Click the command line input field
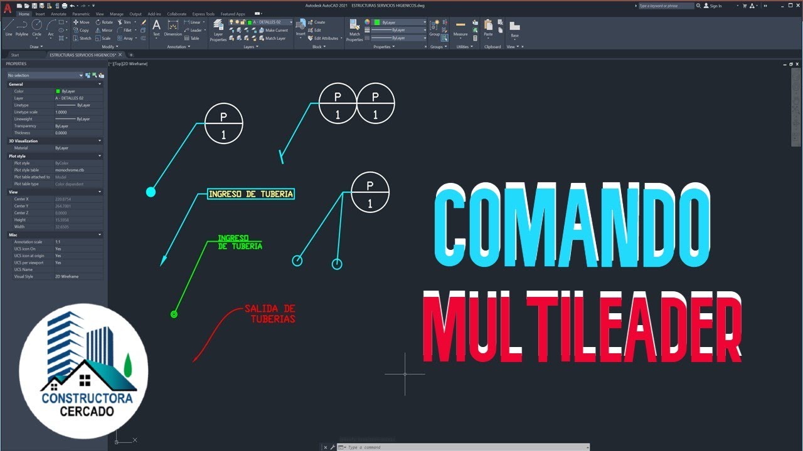Viewport: 803px width, 451px height. (x=464, y=447)
